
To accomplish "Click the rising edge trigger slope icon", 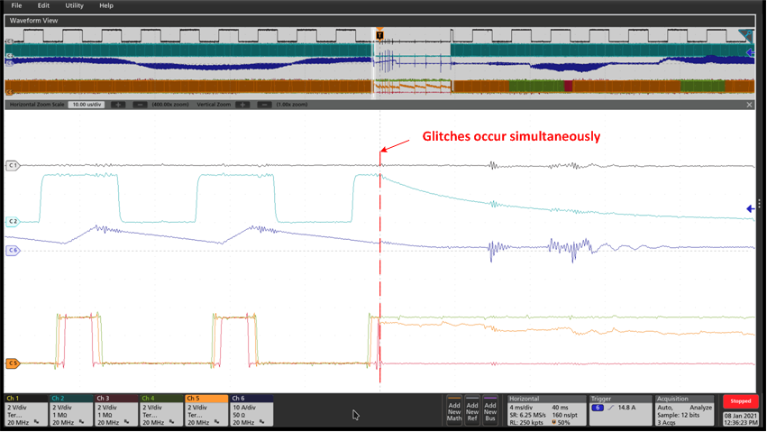I will coord(610,408).
